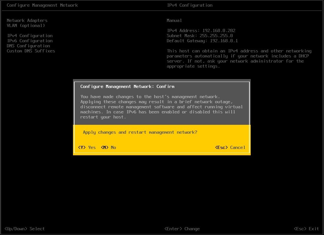Select Esc Cancel in the confirm dialog
The image size is (324, 235).
pos(230,147)
